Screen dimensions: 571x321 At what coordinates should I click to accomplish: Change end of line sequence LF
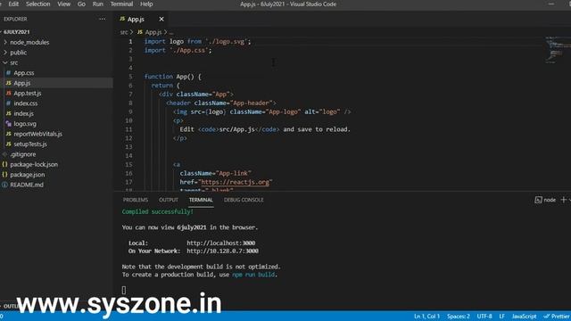[x=501, y=317]
